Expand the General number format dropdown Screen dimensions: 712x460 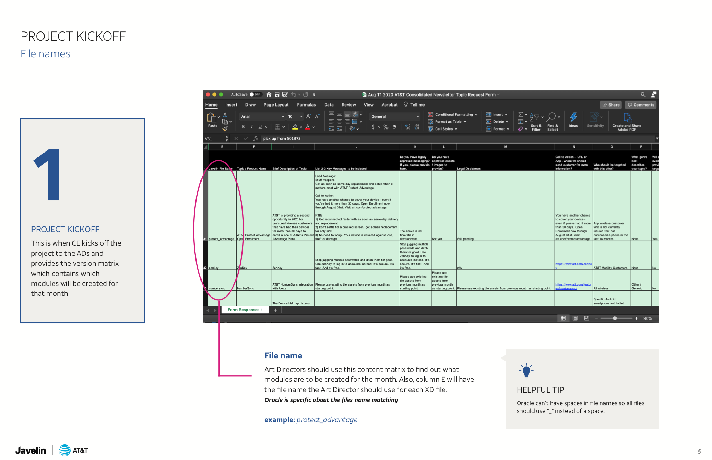pos(418,116)
